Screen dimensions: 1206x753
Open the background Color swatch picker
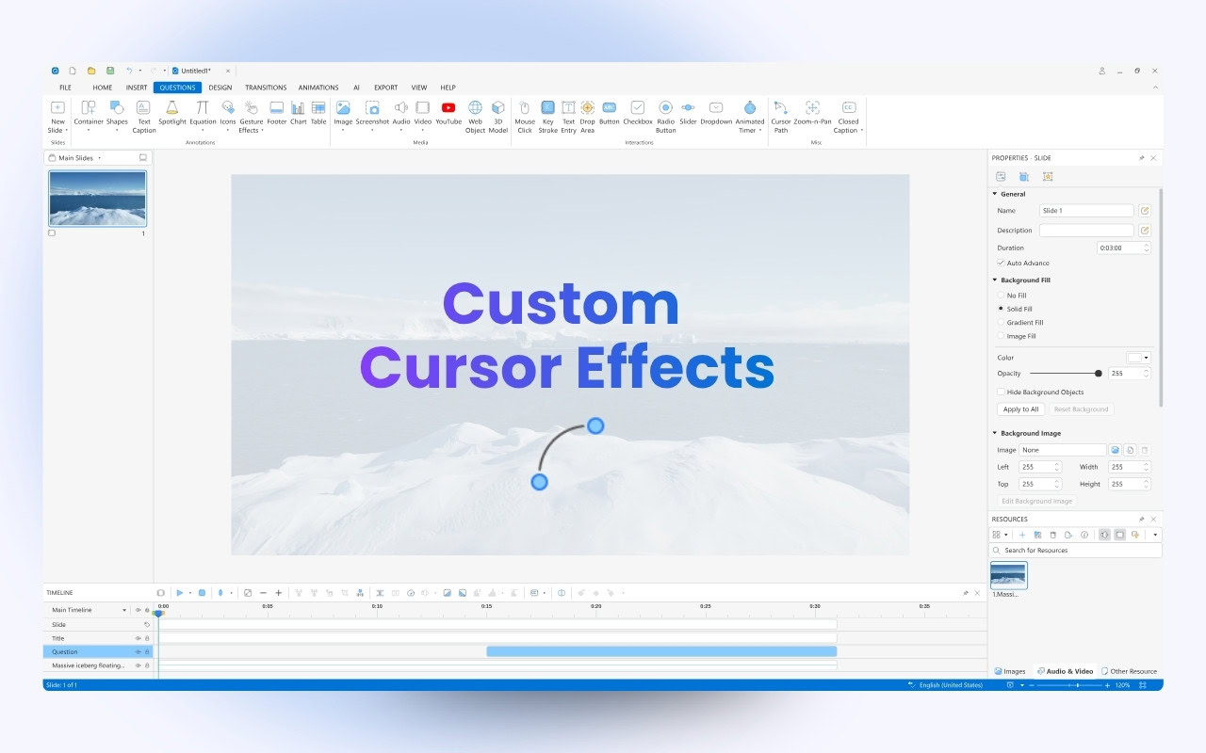coord(1139,358)
